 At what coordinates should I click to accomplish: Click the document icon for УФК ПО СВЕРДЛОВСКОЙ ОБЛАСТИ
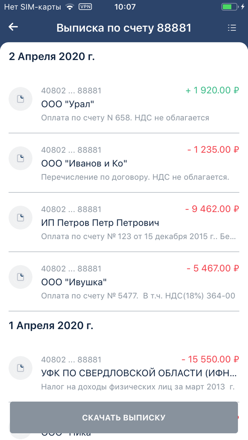tap(20, 368)
